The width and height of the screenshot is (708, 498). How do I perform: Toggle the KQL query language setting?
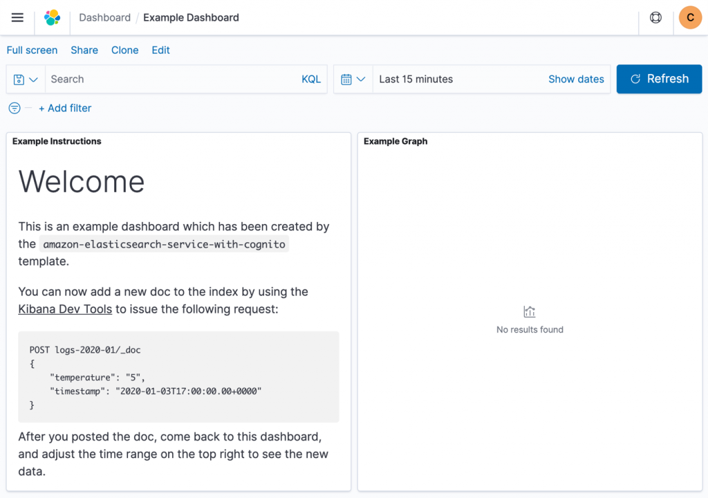[x=310, y=79]
